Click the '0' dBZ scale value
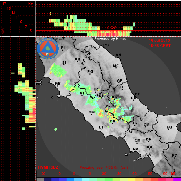 [x=74, y=174]
